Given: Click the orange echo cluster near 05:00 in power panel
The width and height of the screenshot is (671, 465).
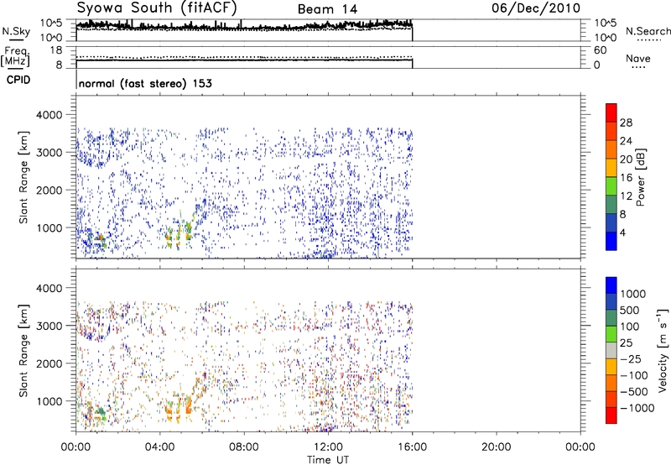Looking at the screenshot, I should pyautogui.click(x=179, y=235).
